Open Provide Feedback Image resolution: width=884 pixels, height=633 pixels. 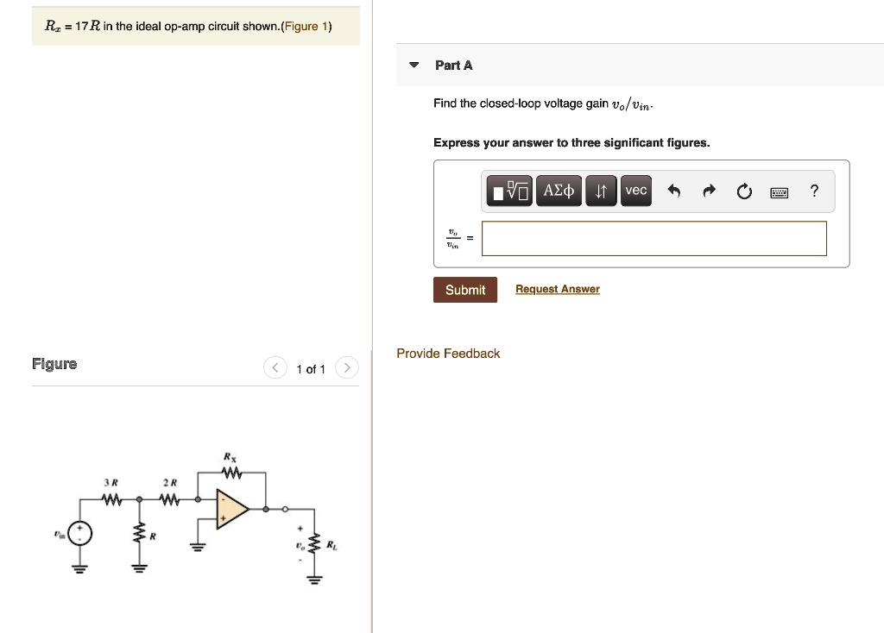tap(448, 354)
